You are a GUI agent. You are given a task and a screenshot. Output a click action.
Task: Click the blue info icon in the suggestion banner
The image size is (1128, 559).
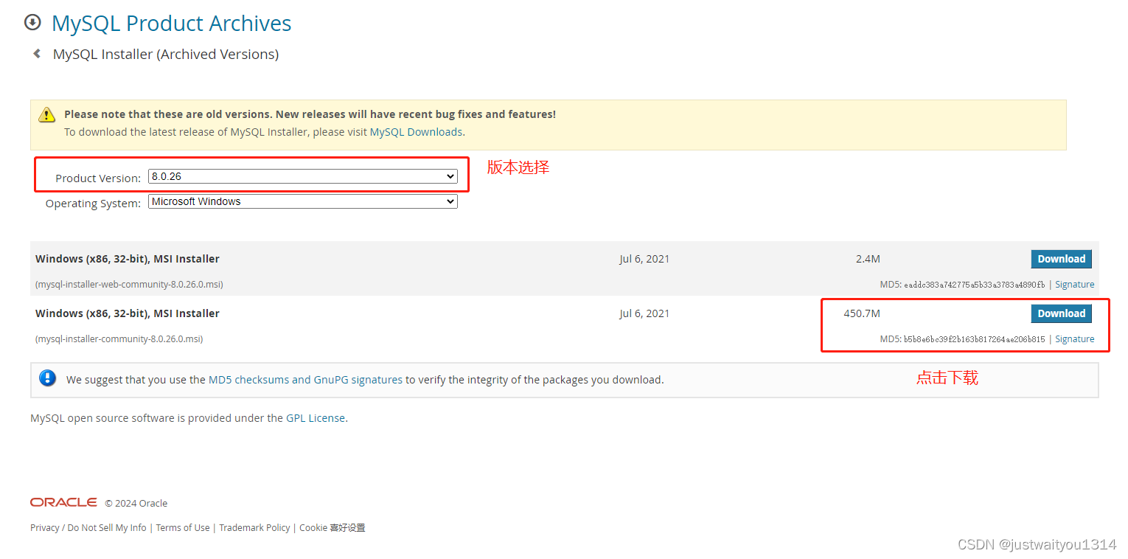pyautogui.click(x=47, y=378)
